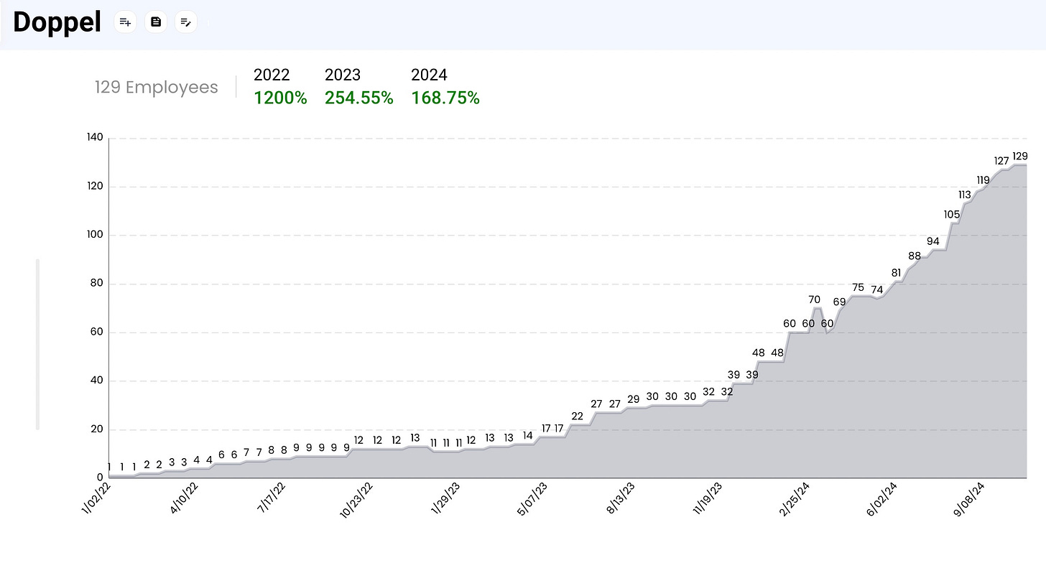Click the 2022 year heading

click(x=272, y=75)
